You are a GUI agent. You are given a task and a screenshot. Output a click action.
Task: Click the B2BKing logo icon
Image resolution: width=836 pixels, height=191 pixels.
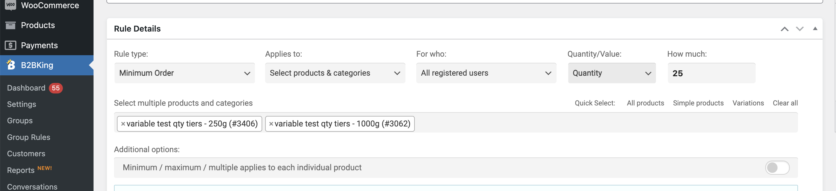point(11,65)
